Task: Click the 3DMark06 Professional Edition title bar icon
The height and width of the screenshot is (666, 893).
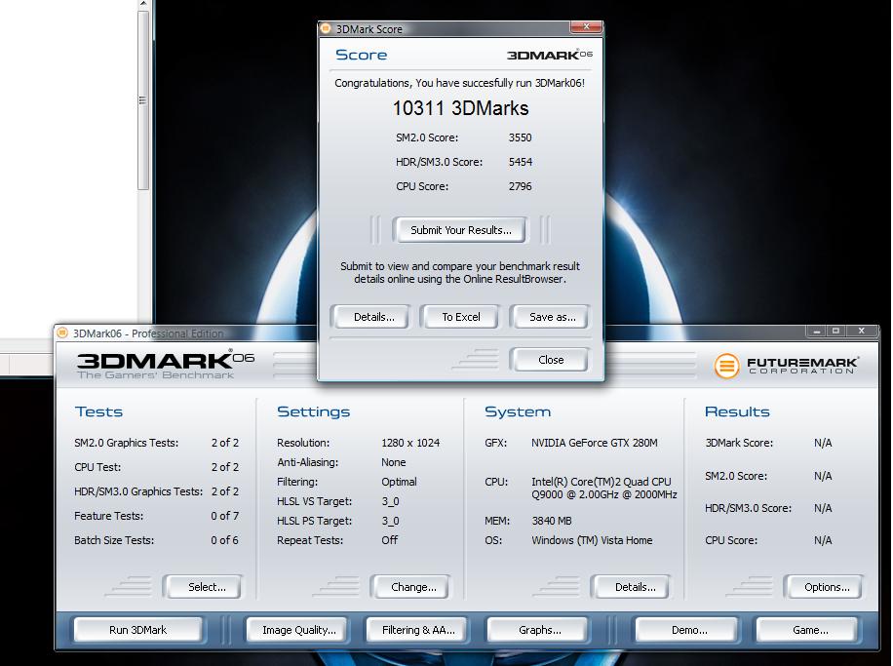Action: [62, 333]
